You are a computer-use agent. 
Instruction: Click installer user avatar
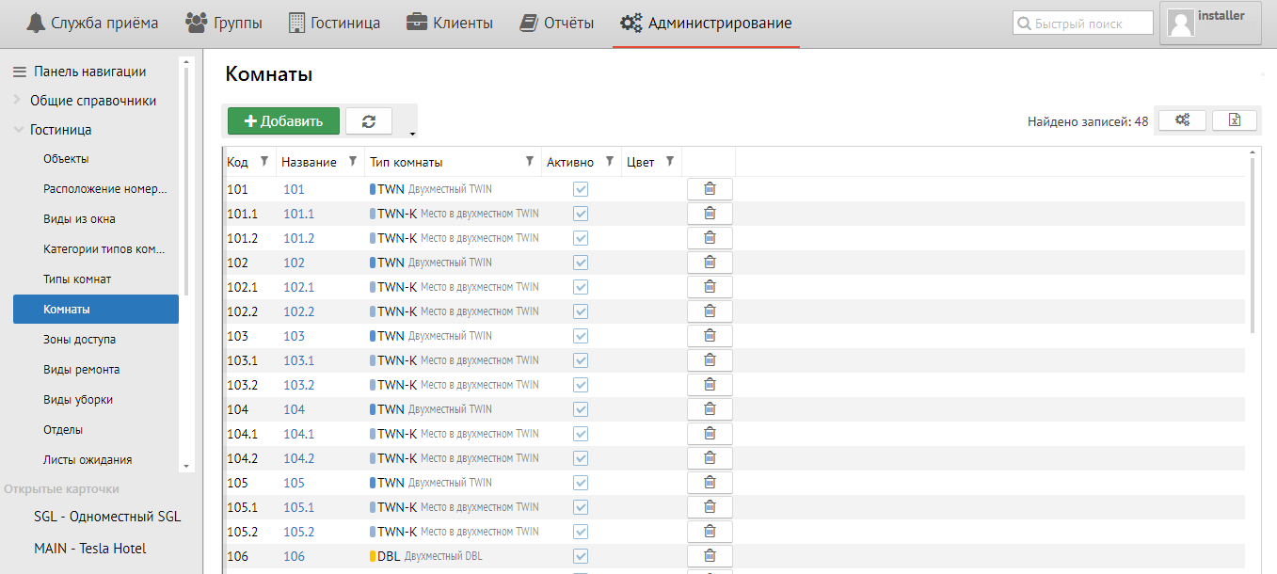(x=1181, y=23)
